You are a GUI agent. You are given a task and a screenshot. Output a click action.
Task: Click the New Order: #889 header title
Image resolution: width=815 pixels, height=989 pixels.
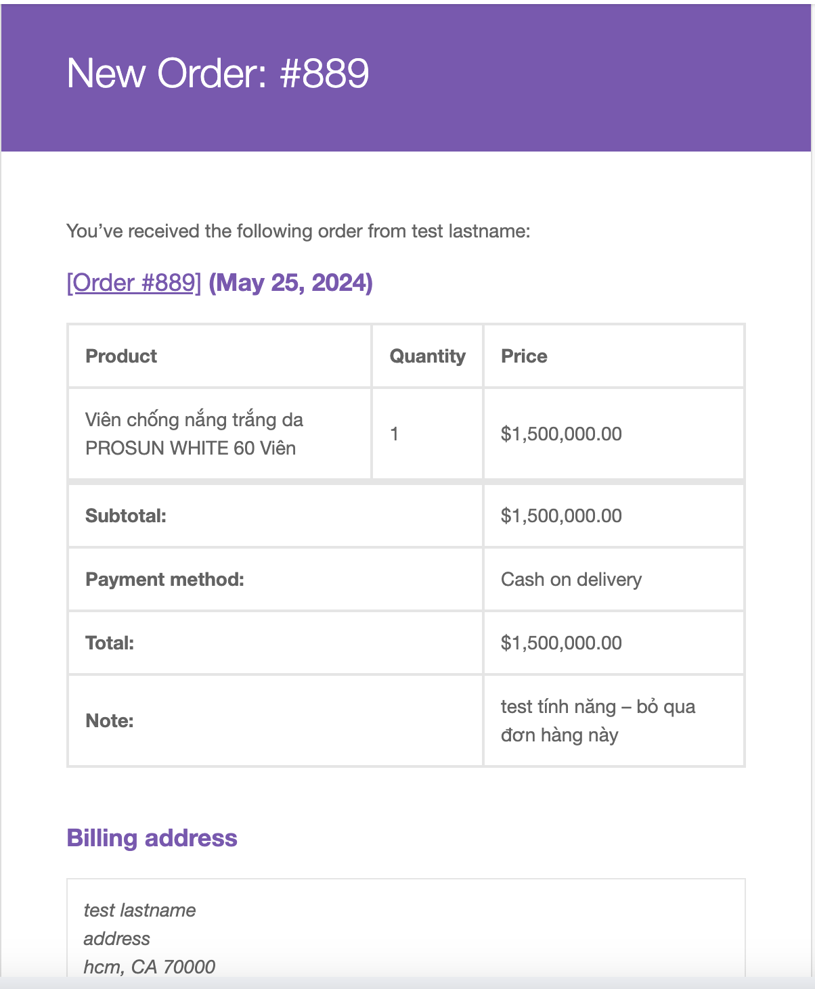pyautogui.click(x=218, y=73)
